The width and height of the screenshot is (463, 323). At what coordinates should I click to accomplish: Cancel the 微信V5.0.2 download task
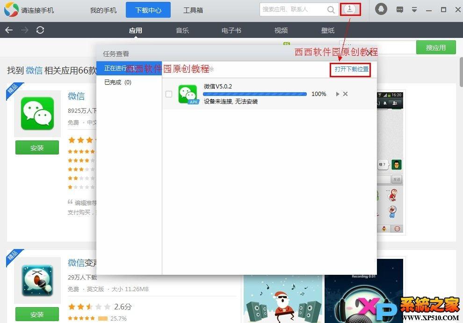coord(345,94)
